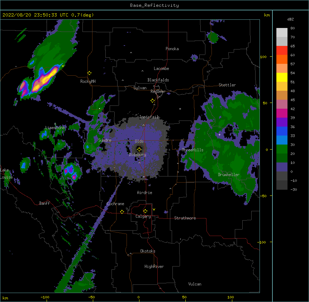Click the 100 tick on right axis
Screen dimensions: 309x302
click(x=263, y=57)
